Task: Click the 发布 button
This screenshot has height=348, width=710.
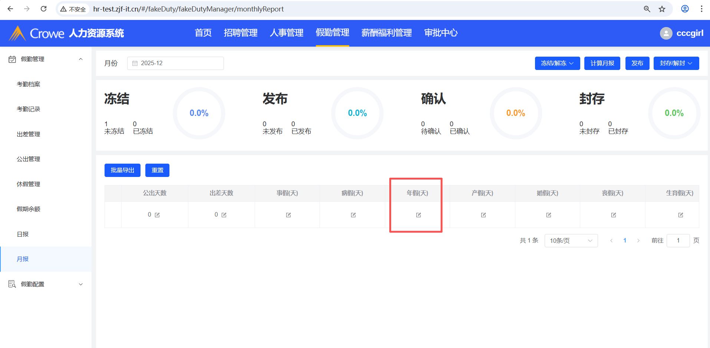Action: 637,63
